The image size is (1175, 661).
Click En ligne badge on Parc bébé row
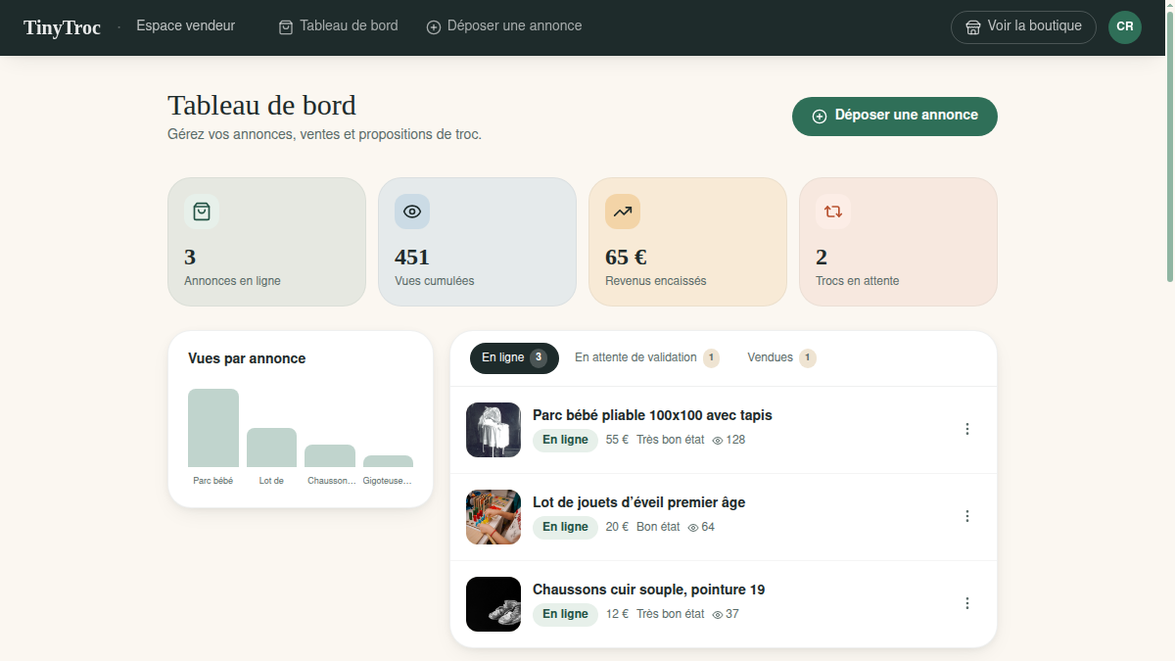[565, 441]
